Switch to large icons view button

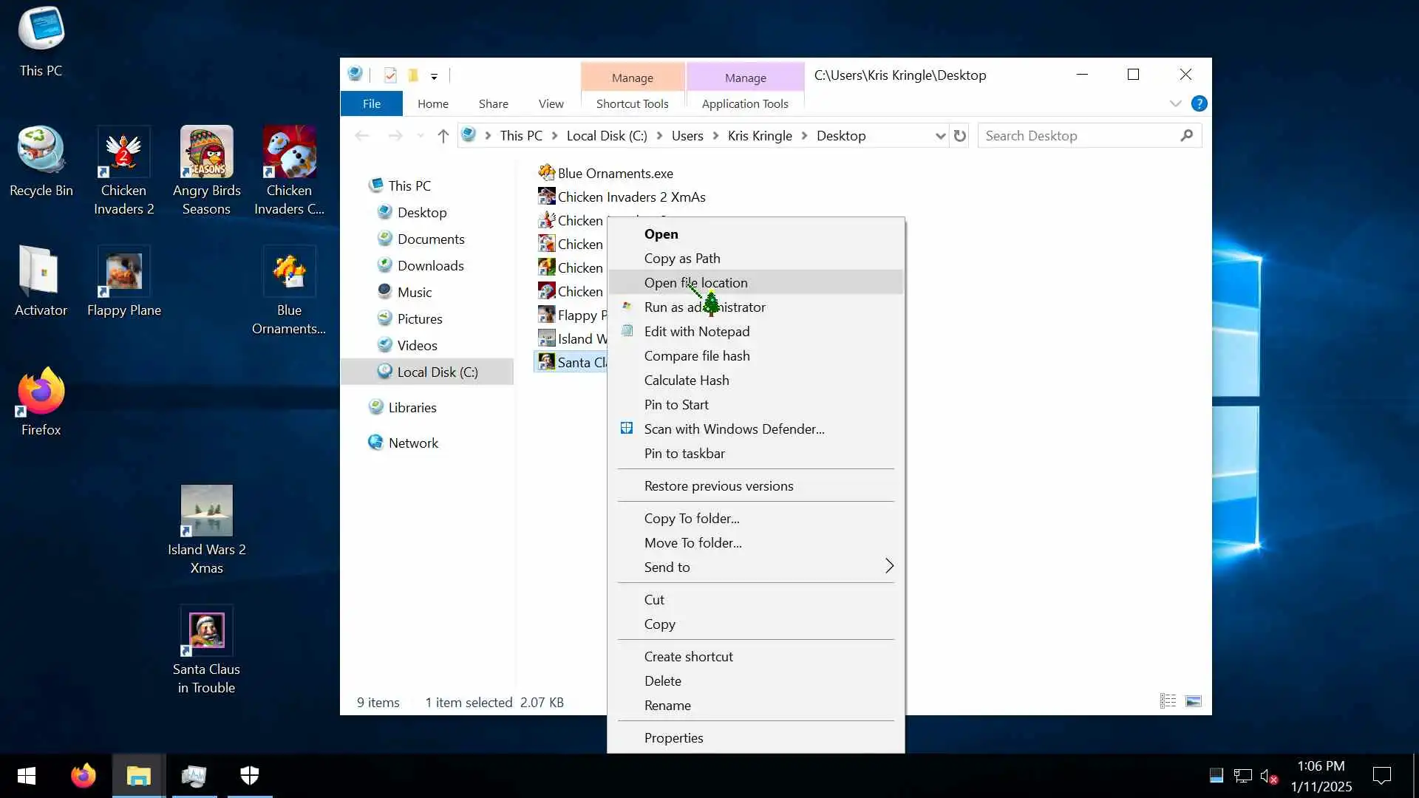pyautogui.click(x=1193, y=701)
